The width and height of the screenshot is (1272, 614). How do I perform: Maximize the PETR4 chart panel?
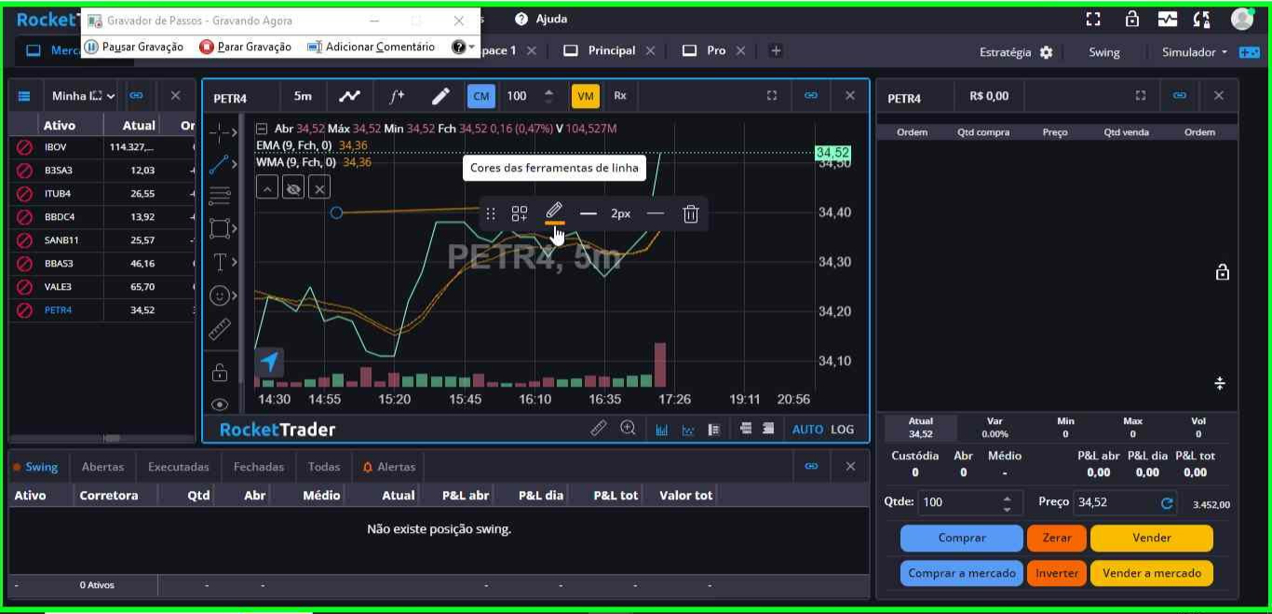pyautogui.click(x=772, y=95)
